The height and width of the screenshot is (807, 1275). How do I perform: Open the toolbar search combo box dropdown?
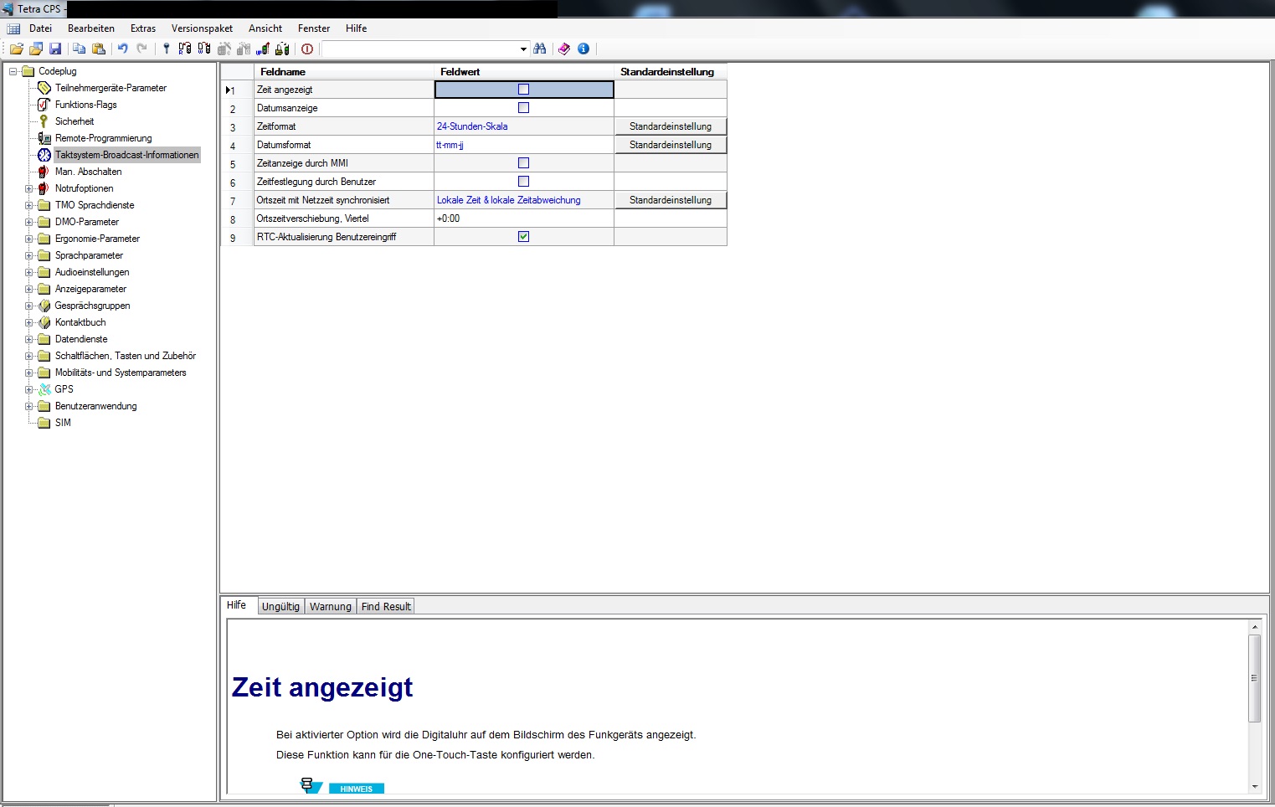pos(523,49)
